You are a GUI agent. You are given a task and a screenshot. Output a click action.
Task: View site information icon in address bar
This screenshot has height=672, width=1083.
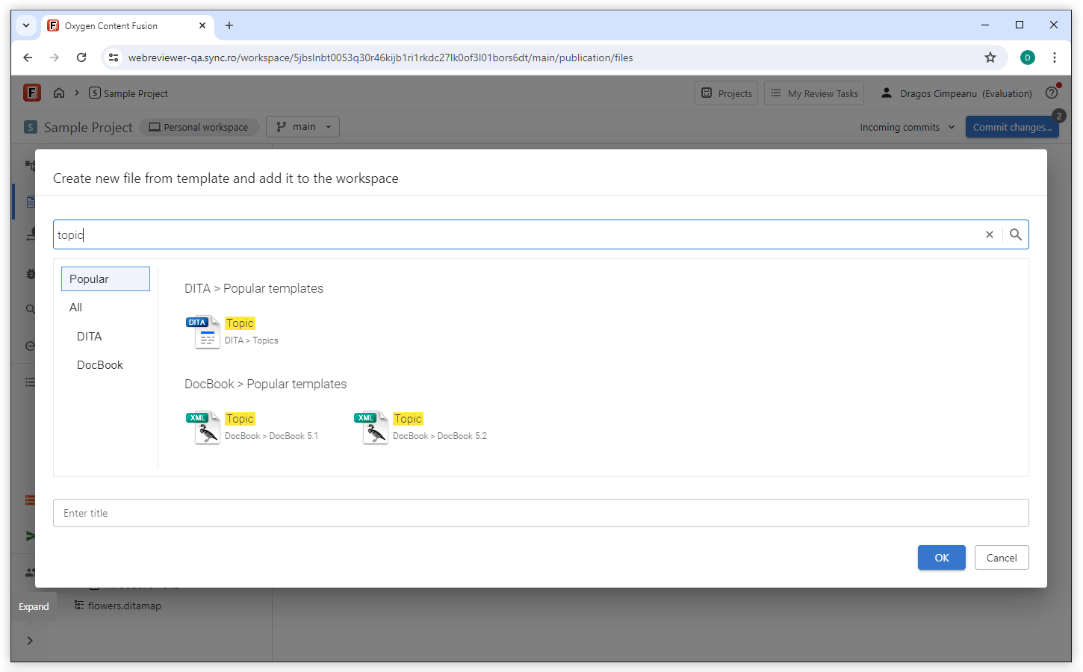tap(114, 57)
